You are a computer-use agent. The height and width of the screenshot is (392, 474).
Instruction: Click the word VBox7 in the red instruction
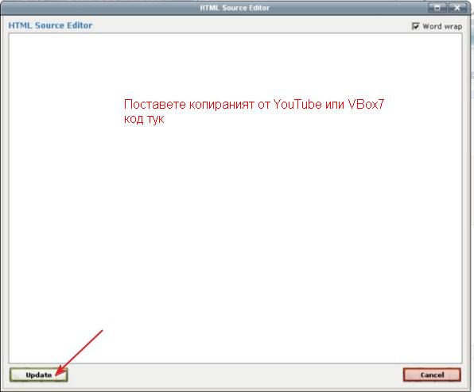(366, 104)
